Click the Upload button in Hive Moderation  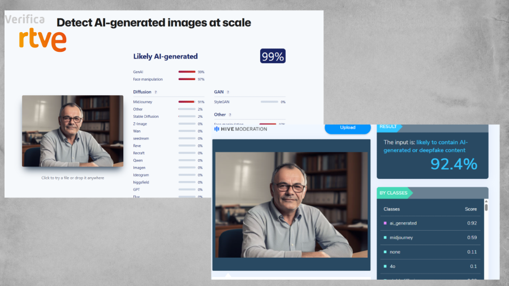click(x=348, y=128)
